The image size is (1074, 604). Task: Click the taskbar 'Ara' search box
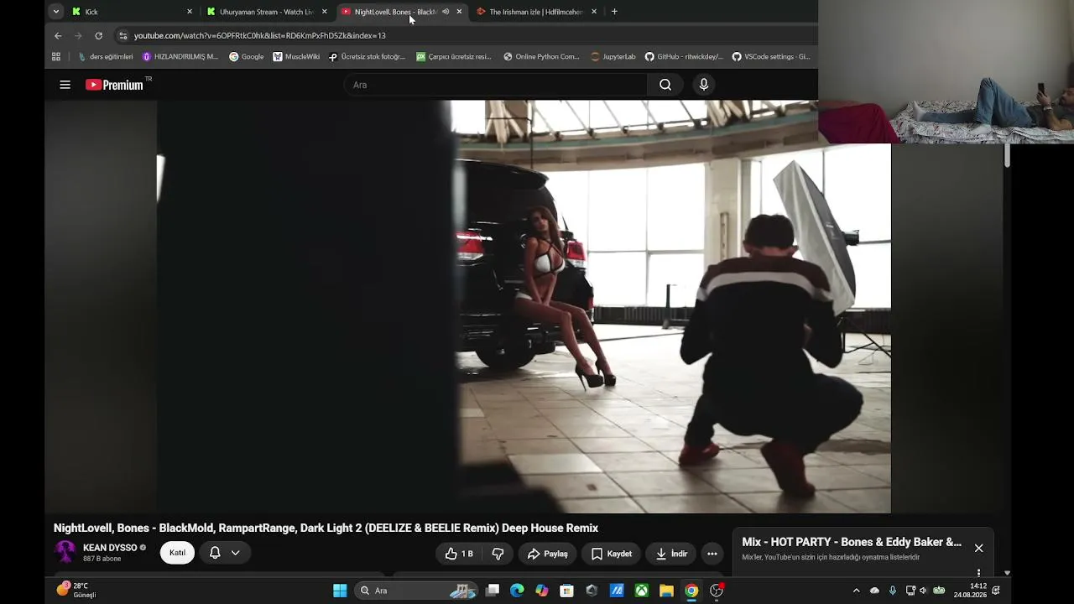coord(416,591)
